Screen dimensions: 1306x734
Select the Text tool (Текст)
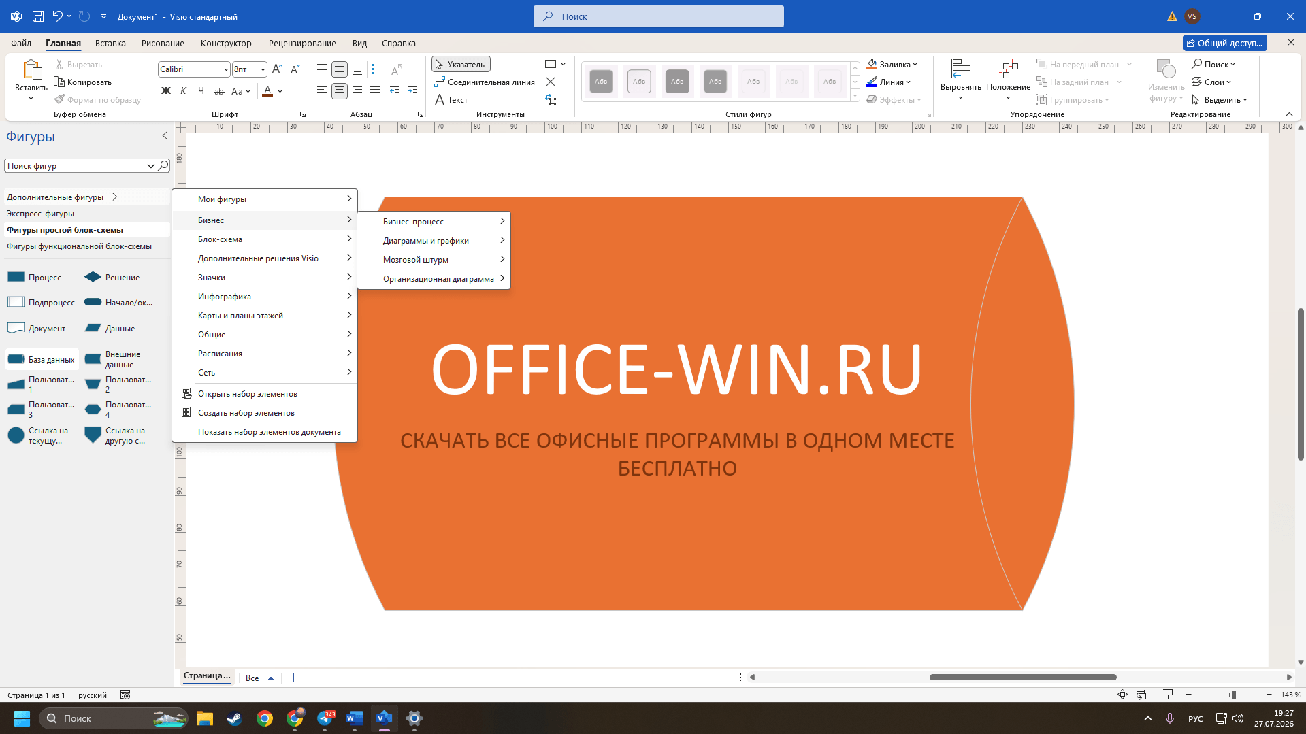451,100
